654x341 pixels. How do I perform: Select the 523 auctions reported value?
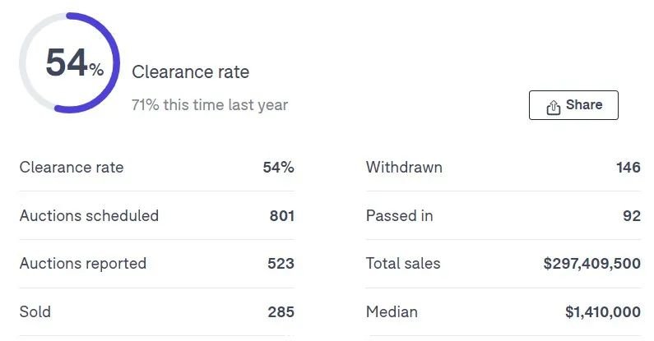(x=281, y=264)
